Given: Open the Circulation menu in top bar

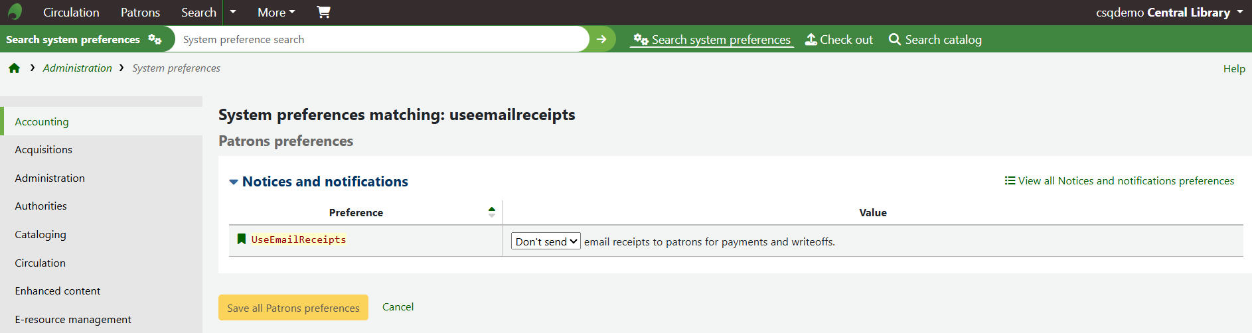Looking at the screenshot, I should pos(71,12).
